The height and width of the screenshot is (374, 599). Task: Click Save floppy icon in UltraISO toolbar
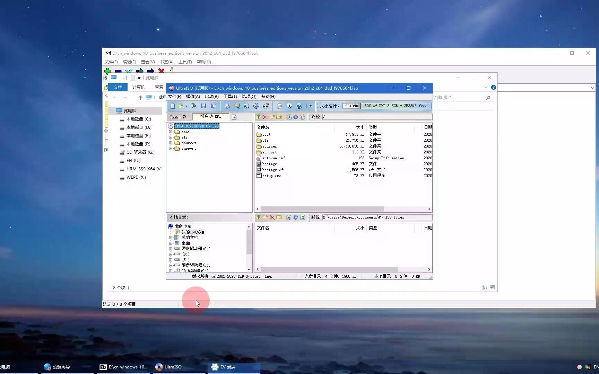point(203,106)
